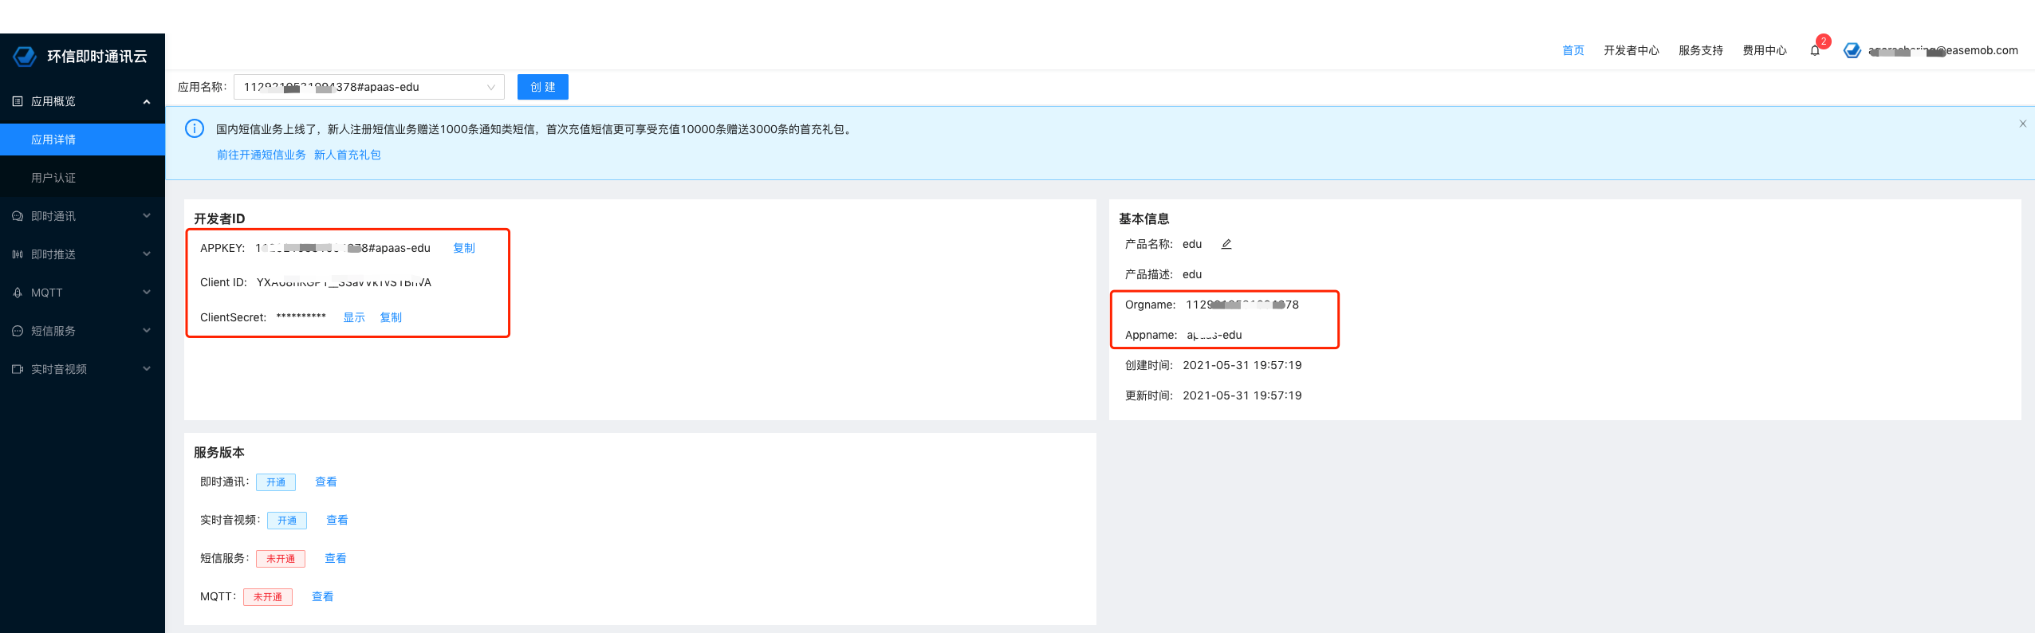
Task: Collapse the 应用概览 sidebar section
Action: 147,101
